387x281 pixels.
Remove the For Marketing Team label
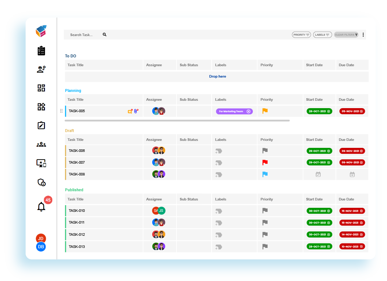click(x=249, y=111)
